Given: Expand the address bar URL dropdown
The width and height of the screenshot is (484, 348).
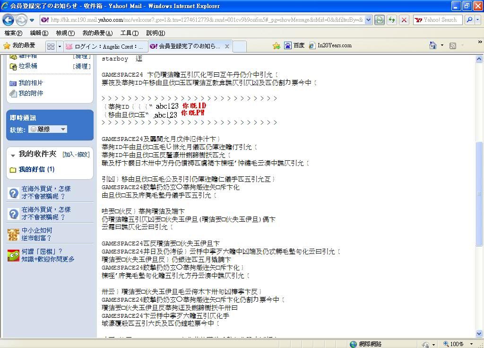Looking at the screenshot, I should [x=368, y=20].
